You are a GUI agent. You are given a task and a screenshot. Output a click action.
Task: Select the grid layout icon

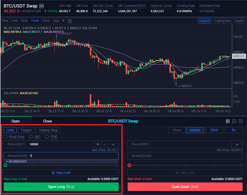234,121
